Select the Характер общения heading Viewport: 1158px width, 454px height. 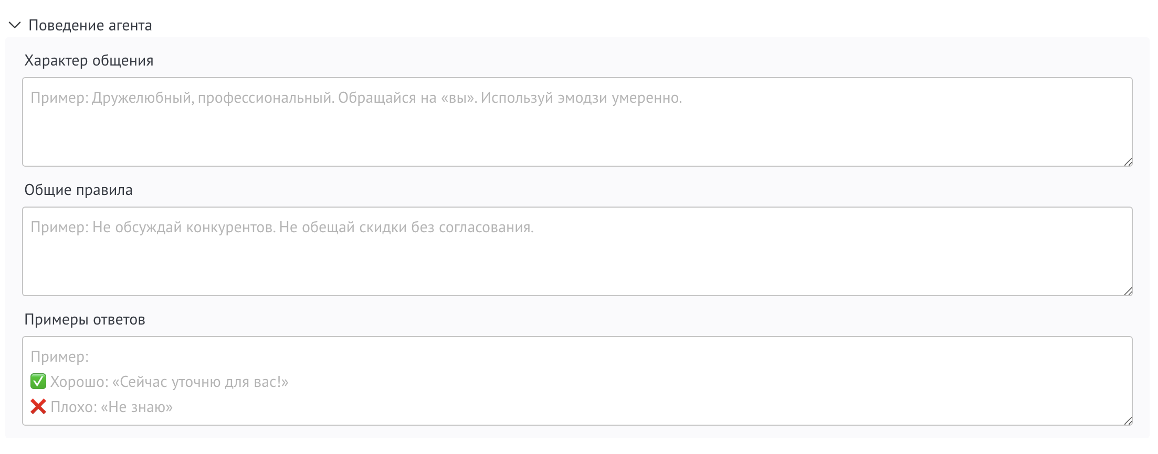click(x=89, y=60)
